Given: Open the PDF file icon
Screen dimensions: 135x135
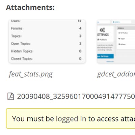Looking at the screenshot, I should [11, 97].
